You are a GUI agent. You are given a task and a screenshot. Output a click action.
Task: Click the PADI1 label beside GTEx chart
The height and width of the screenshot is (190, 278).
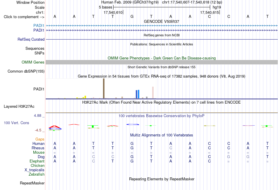[x=39, y=89]
